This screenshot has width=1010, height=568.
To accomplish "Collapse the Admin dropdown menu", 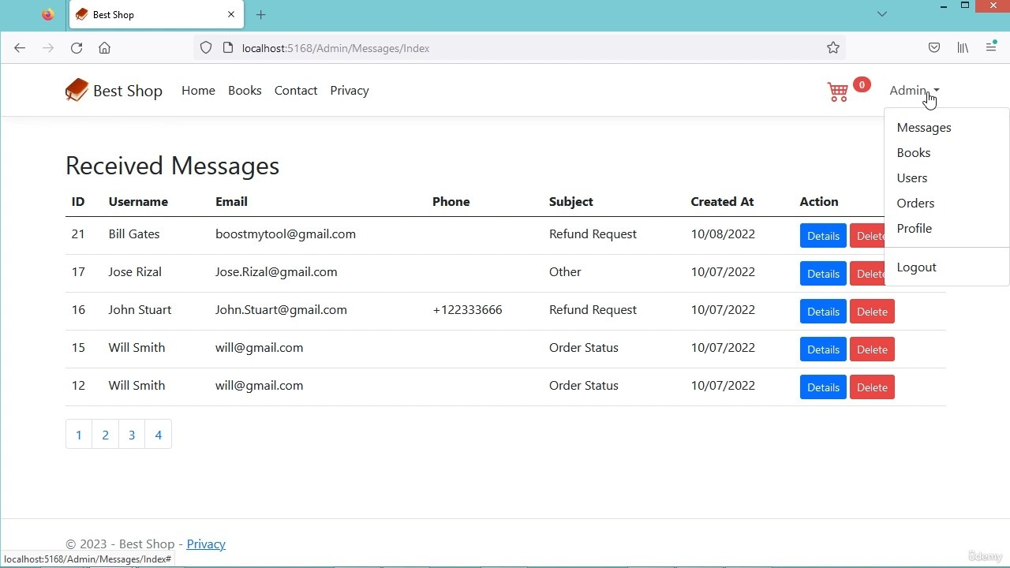I will 914,91.
